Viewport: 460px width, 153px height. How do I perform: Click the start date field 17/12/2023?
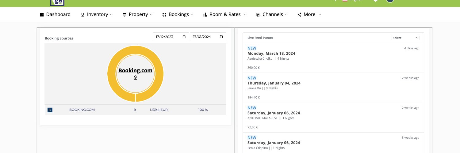point(171,37)
